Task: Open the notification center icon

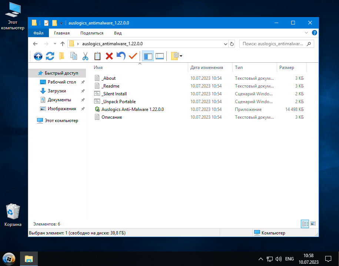Action: 328,259
